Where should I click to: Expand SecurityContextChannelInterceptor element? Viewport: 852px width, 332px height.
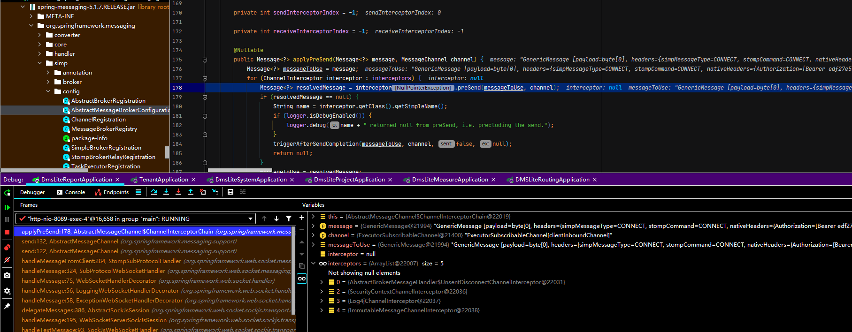pos(322,292)
